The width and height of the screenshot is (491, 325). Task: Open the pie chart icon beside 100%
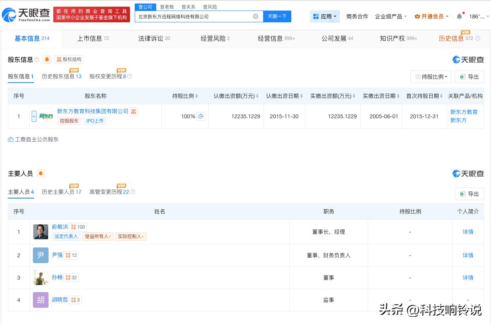point(201,116)
